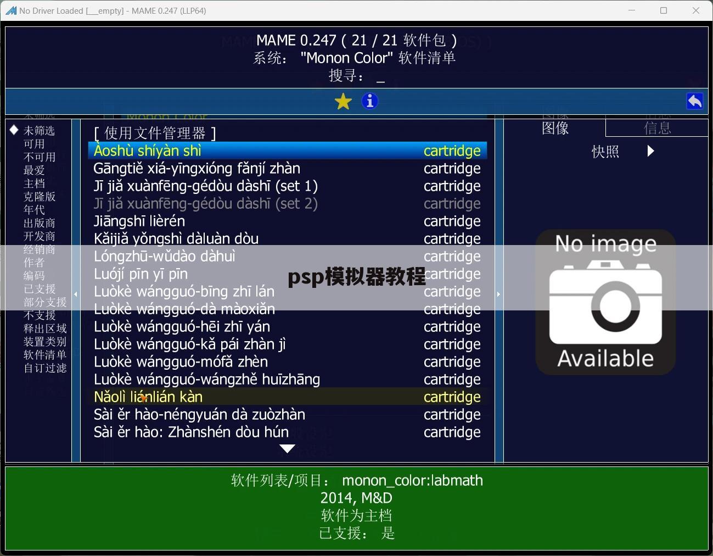Select Luòkè wángguó-wángzhě huīzhāng
The width and height of the screenshot is (713, 556).
pos(287,379)
